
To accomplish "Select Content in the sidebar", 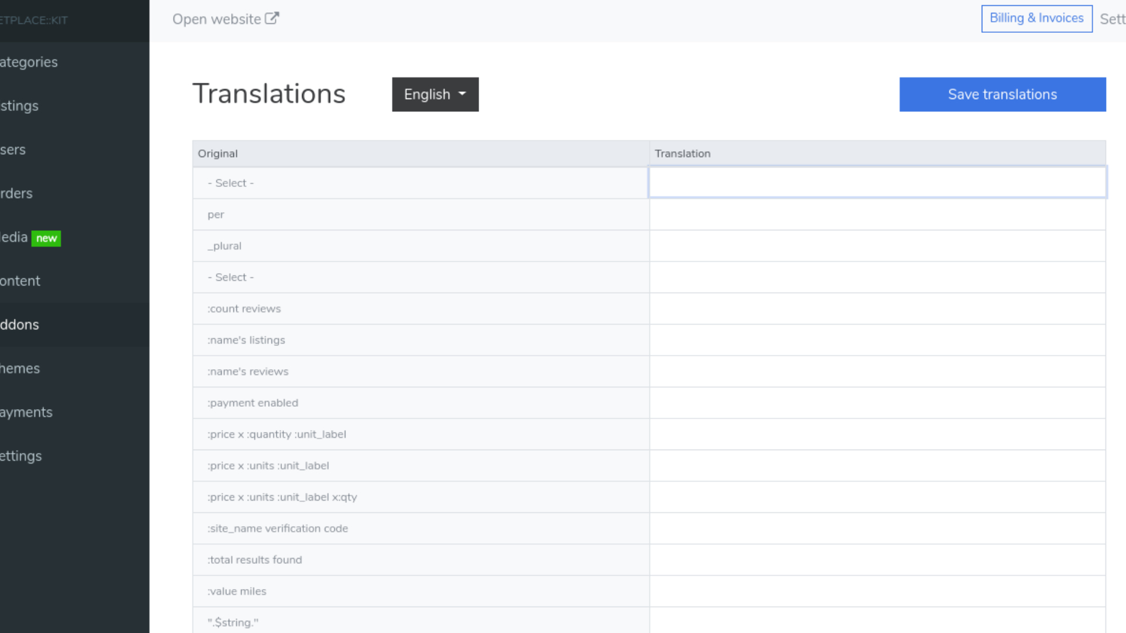I will 21,281.
